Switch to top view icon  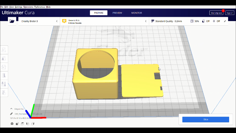(x=22, y=124)
